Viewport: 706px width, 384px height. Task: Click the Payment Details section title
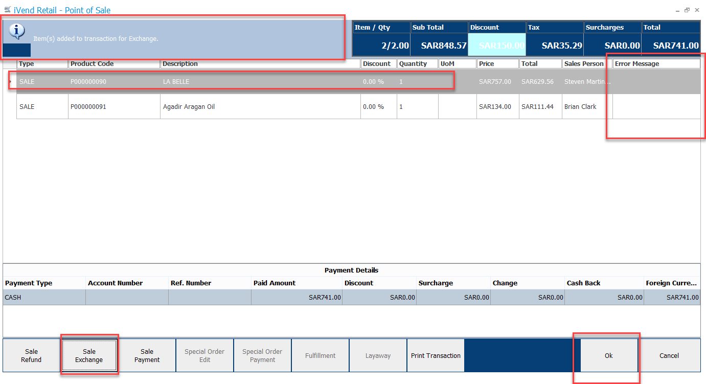(351, 270)
